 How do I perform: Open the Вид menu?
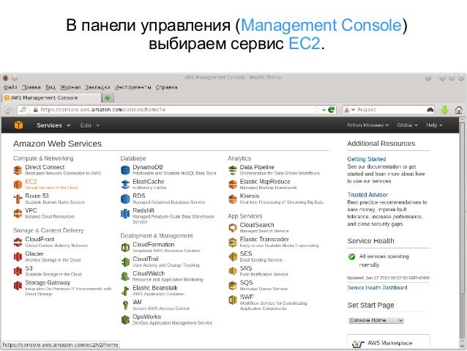pos(51,87)
